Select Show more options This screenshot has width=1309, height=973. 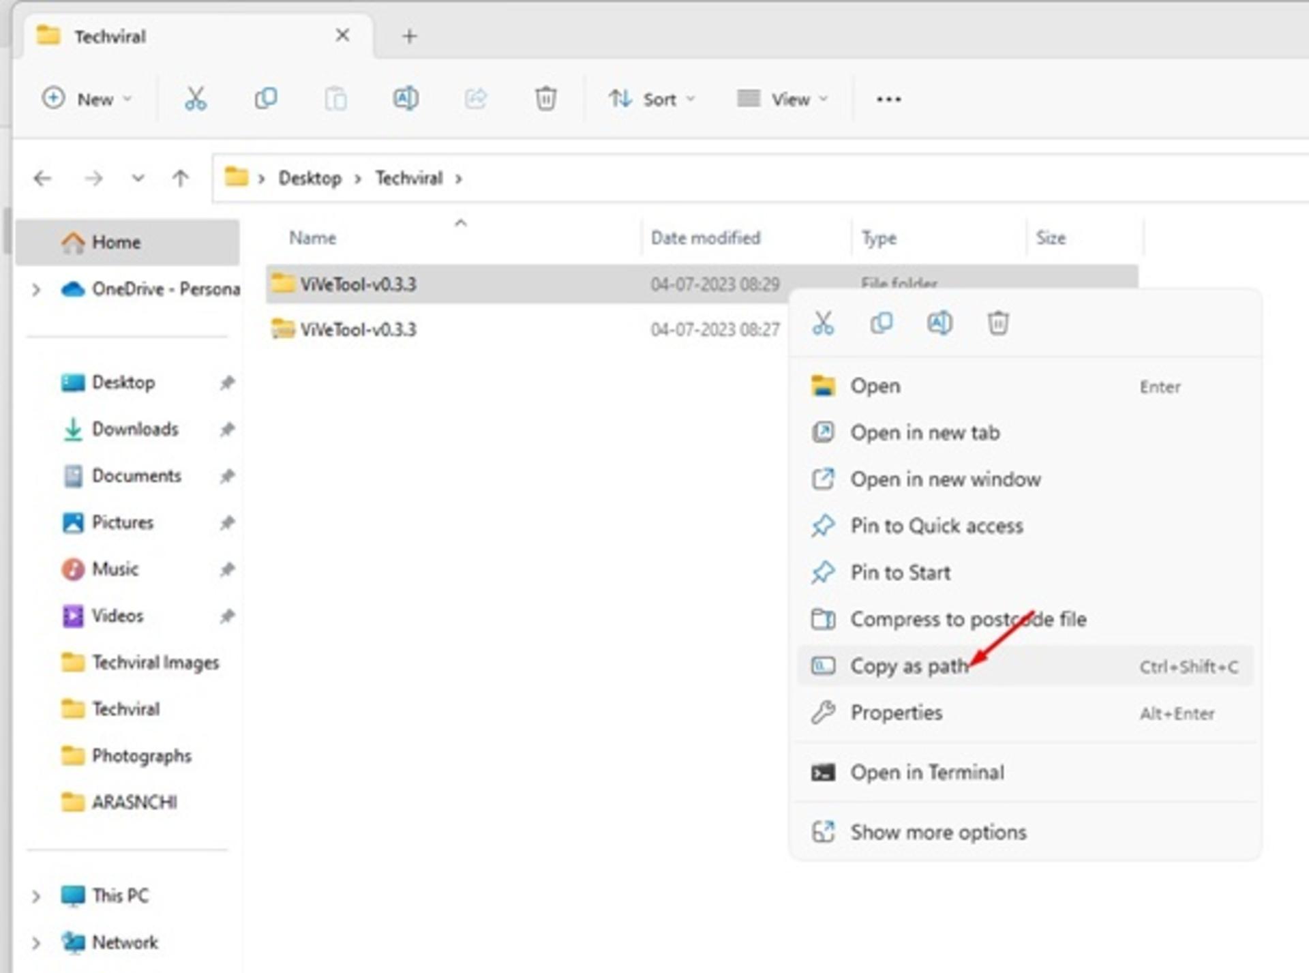coord(1025,832)
